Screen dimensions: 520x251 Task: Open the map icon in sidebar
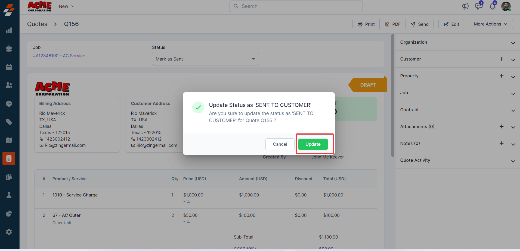point(9,140)
